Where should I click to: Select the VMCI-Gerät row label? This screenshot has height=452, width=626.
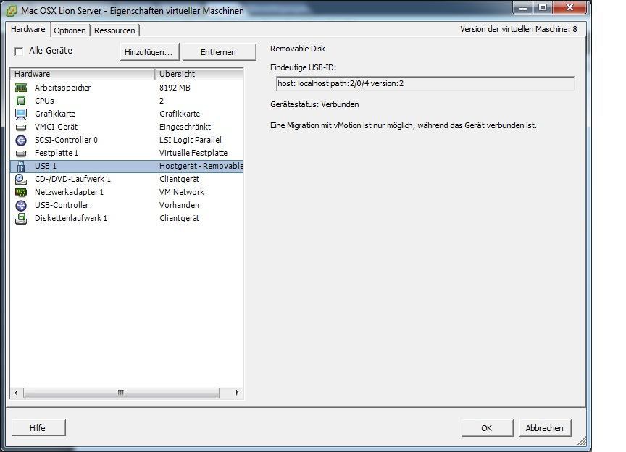coord(57,127)
